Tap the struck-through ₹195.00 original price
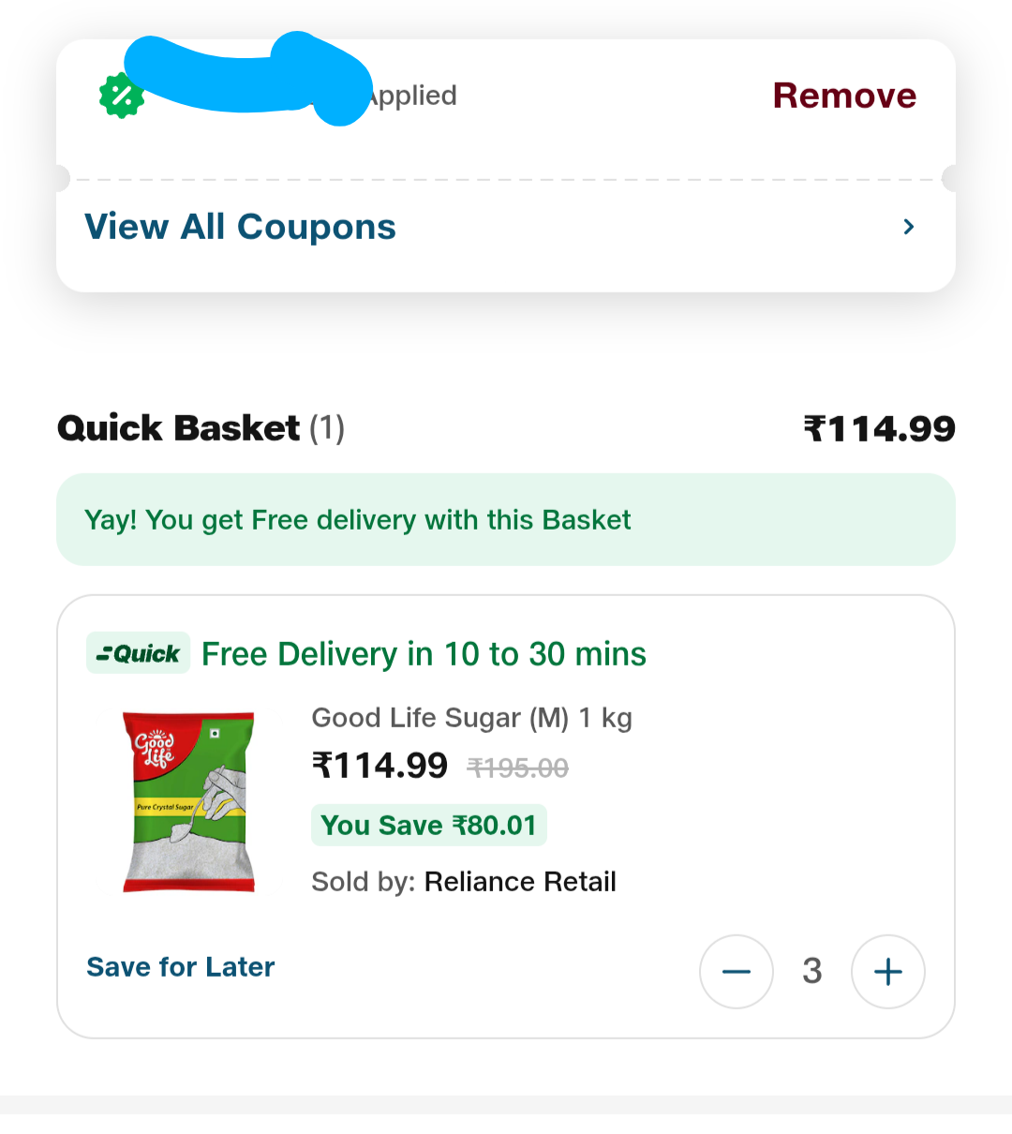This screenshot has height=1134, width=1012. 518,768
